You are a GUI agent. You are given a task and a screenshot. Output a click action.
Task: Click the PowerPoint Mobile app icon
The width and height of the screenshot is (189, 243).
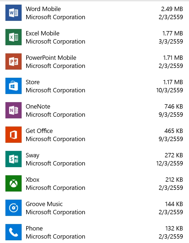pos(14,61)
